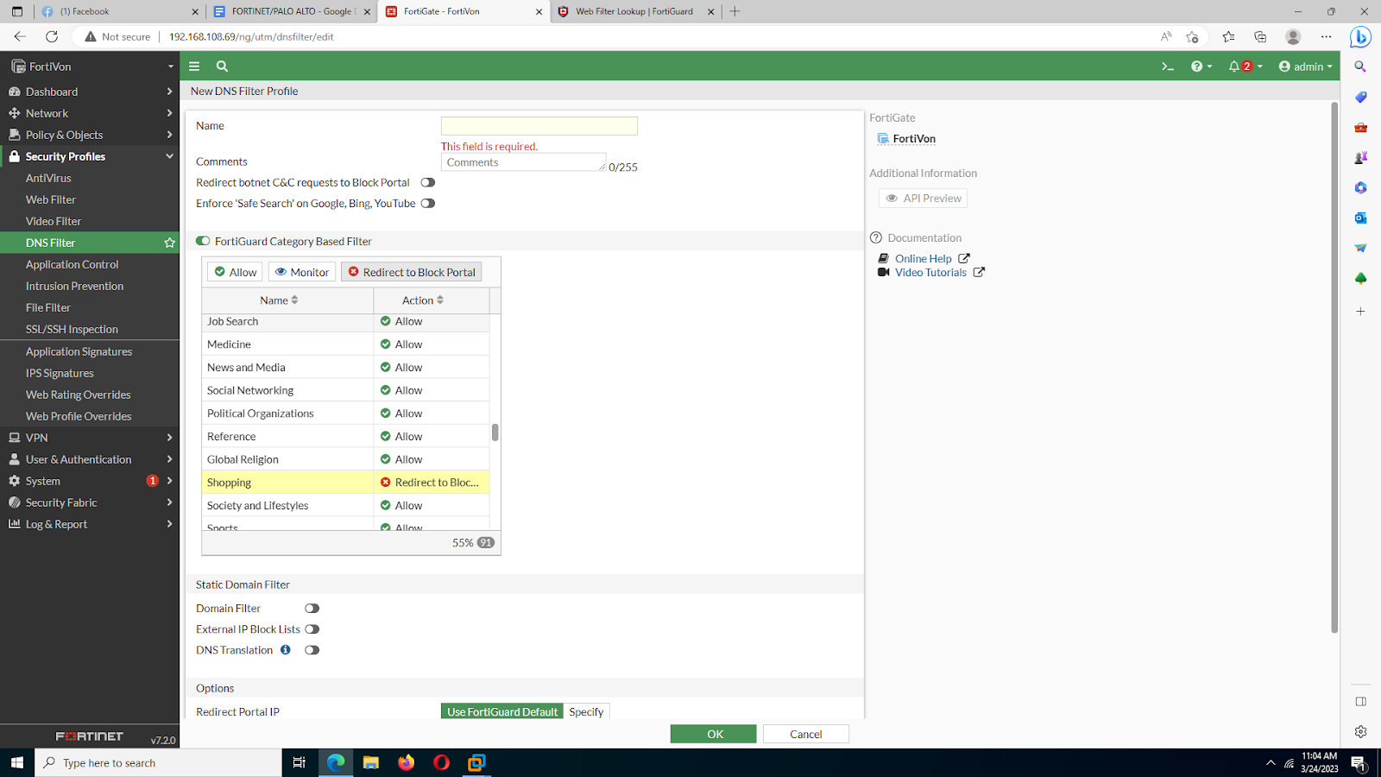The image size is (1381, 777).
Task: Click the DNS Filter favorite star
Action: click(169, 243)
